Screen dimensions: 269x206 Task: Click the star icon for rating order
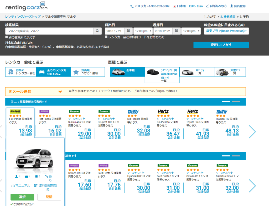coord(76,72)
